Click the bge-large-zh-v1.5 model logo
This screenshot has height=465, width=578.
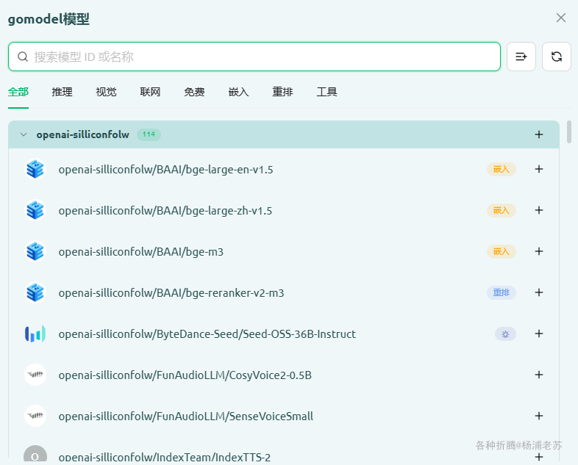tap(35, 210)
